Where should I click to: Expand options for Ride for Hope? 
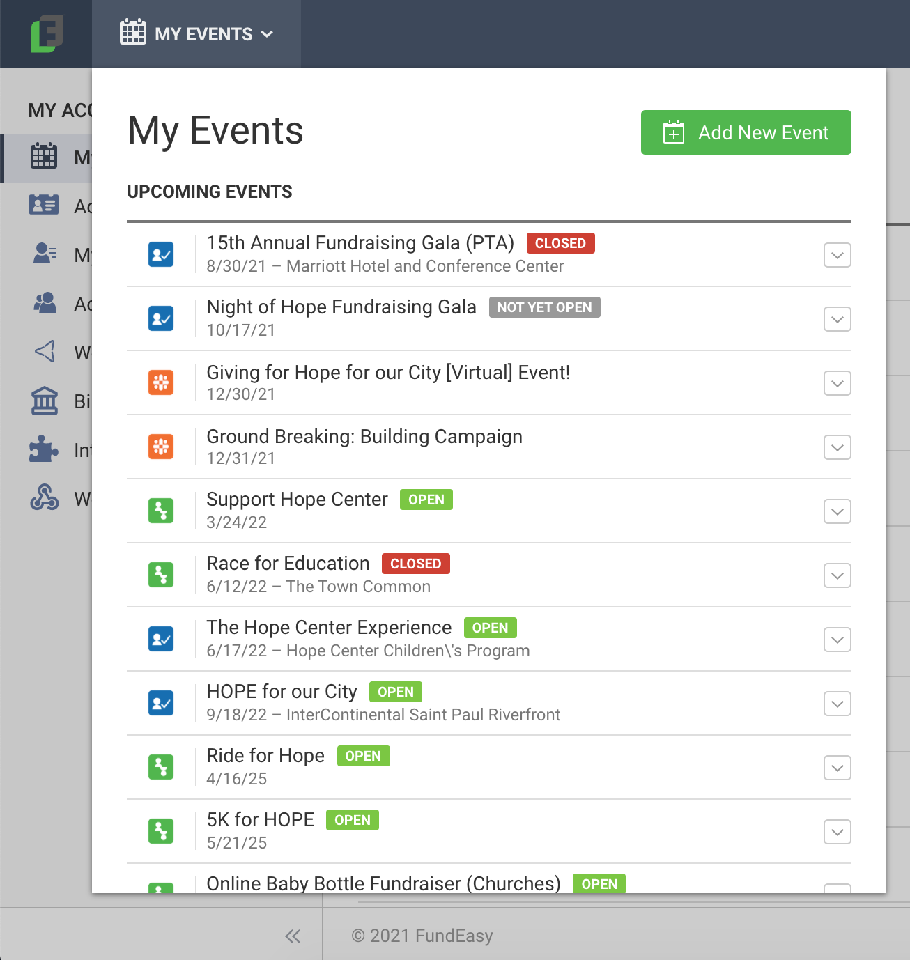point(838,768)
